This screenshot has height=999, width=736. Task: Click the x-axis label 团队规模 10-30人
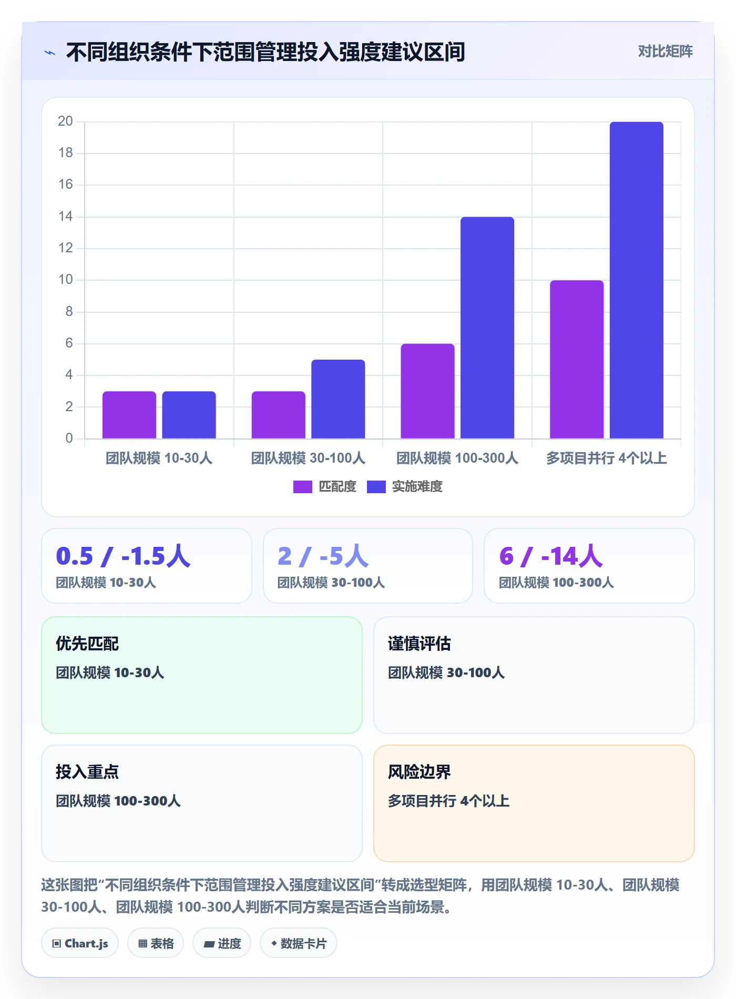[159, 458]
